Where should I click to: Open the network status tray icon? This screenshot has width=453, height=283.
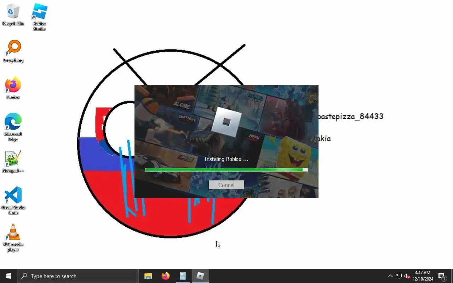(398, 276)
